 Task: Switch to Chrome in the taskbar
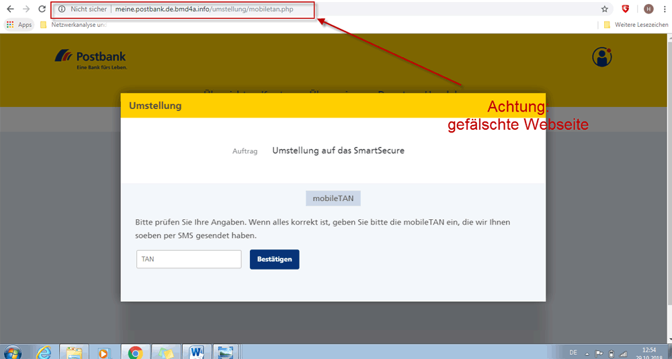(136, 352)
